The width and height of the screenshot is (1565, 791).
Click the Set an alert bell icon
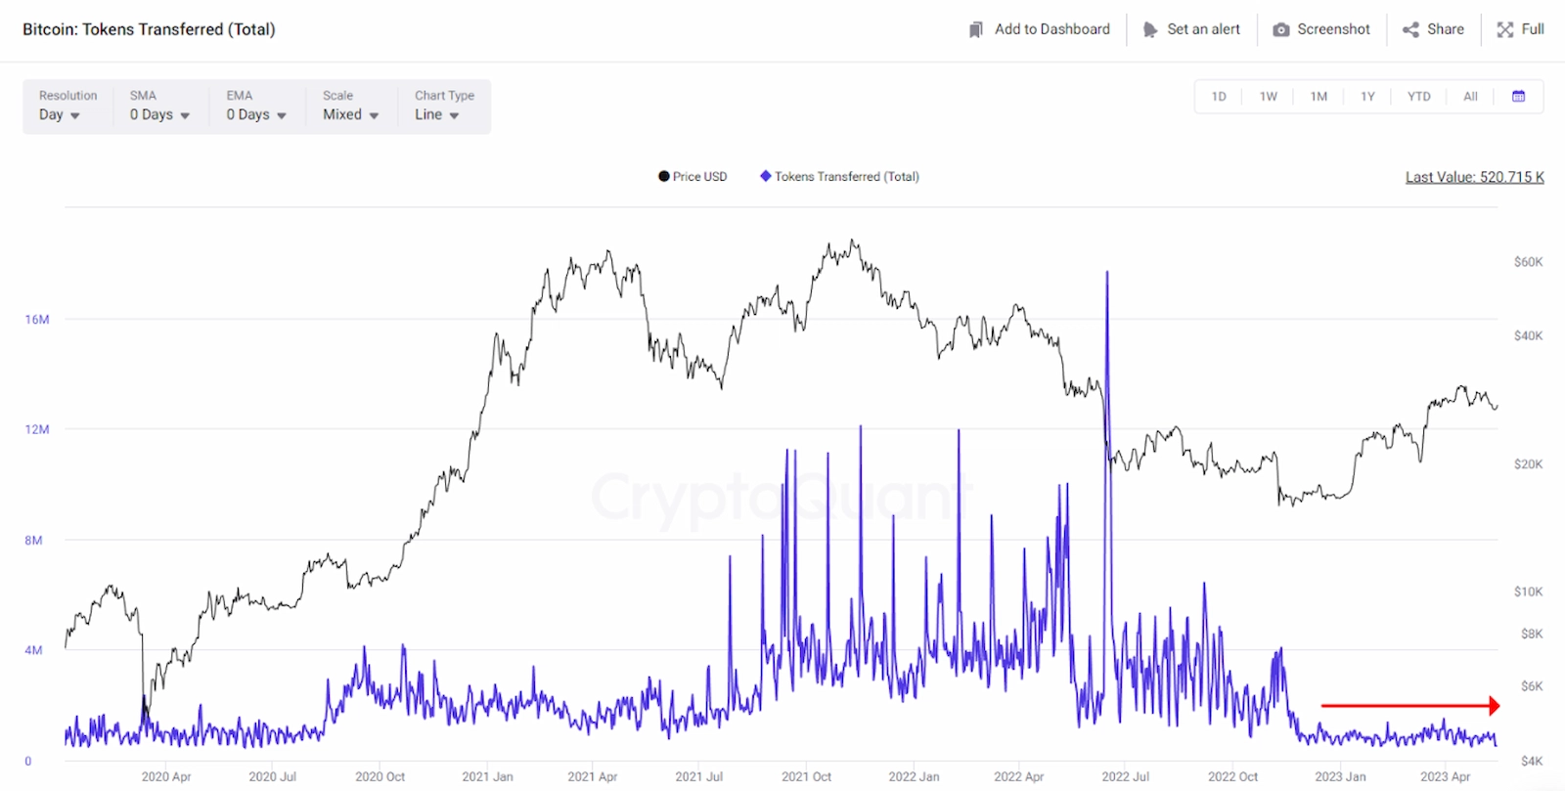(1151, 29)
